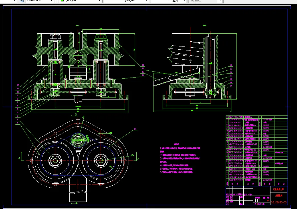Select part balloon number 16 between section views
The width and height of the screenshot is (297, 209).
click(x=143, y=75)
